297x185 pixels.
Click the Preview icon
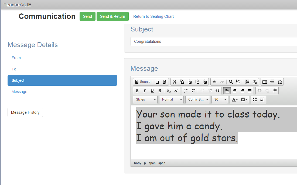coord(165,82)
